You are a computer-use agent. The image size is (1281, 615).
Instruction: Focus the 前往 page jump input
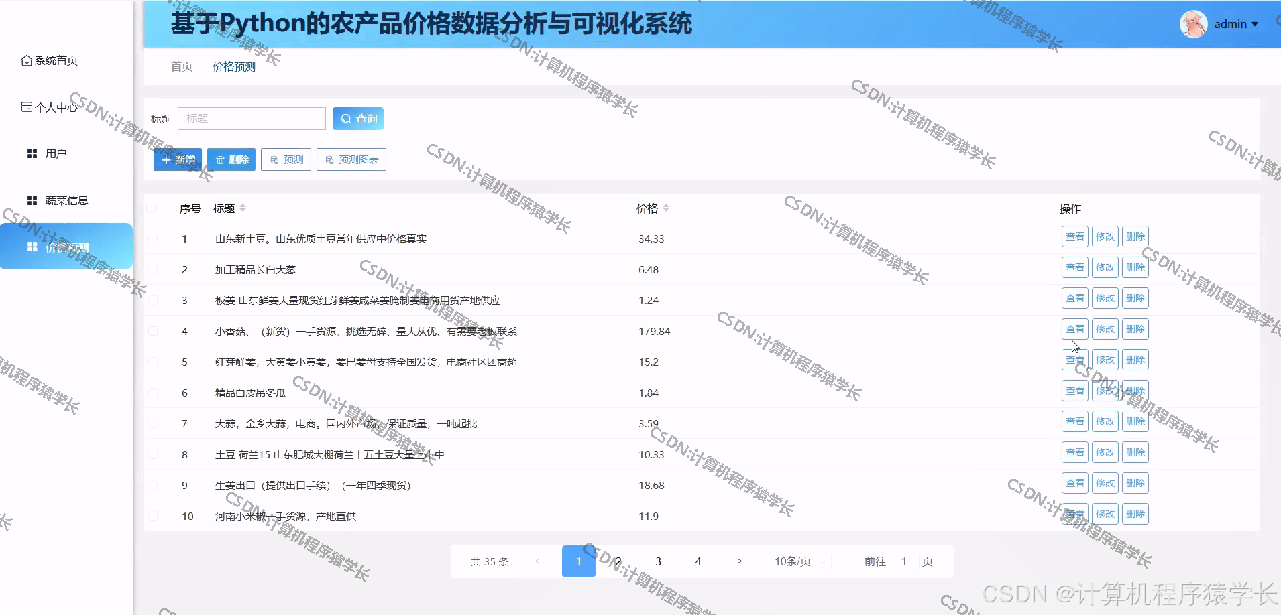point(904,561)
